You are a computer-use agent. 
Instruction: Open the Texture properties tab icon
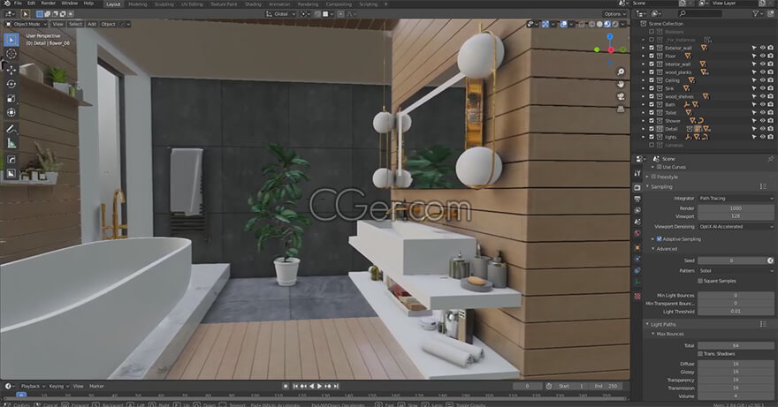click(637, 296)
